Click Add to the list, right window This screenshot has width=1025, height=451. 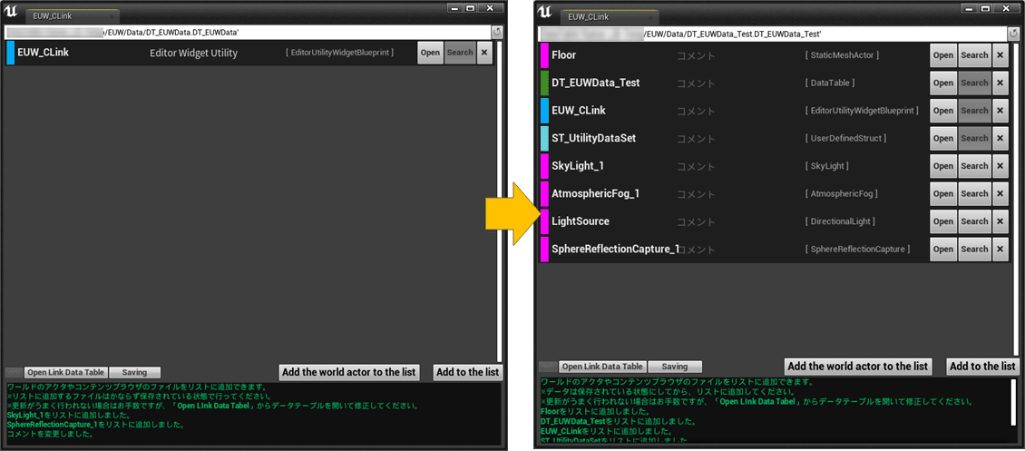click(x=981, y=366)
